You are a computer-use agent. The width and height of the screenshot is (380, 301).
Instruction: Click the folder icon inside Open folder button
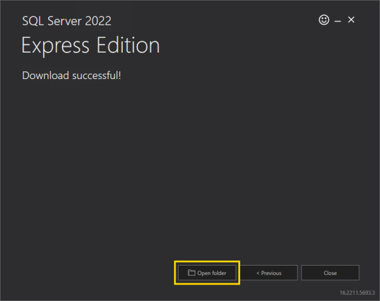191,273
